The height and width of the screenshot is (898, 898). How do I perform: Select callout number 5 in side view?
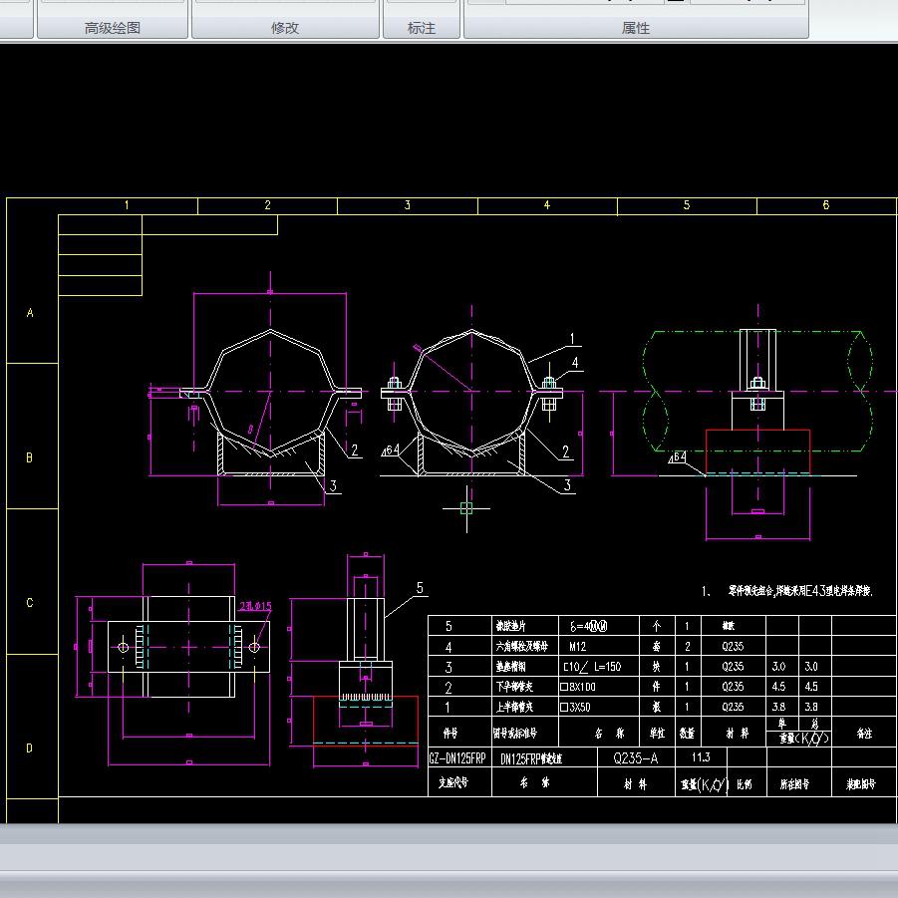(x=420, y=588)
